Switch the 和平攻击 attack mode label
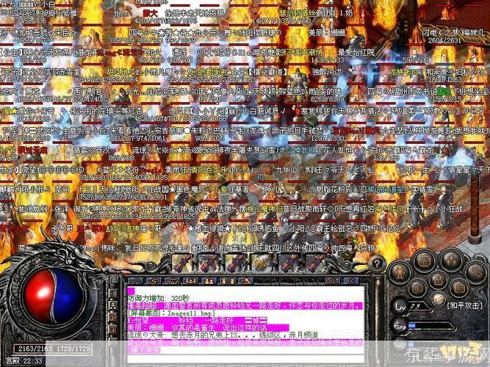 465,305
